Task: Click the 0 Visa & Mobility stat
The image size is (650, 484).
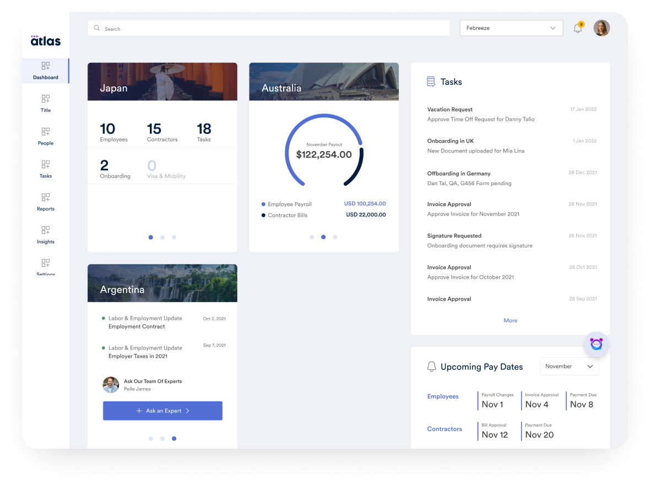Action: click(x=166, y=169)
